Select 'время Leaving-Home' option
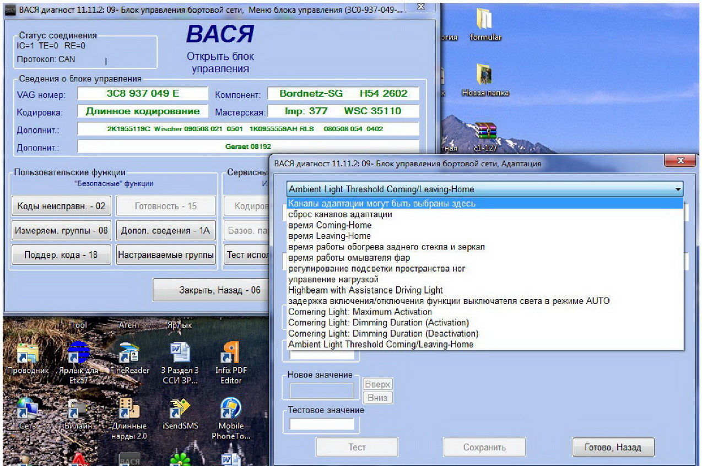Image resolution: width=702 pixels, height=466 pixels. 485,236
